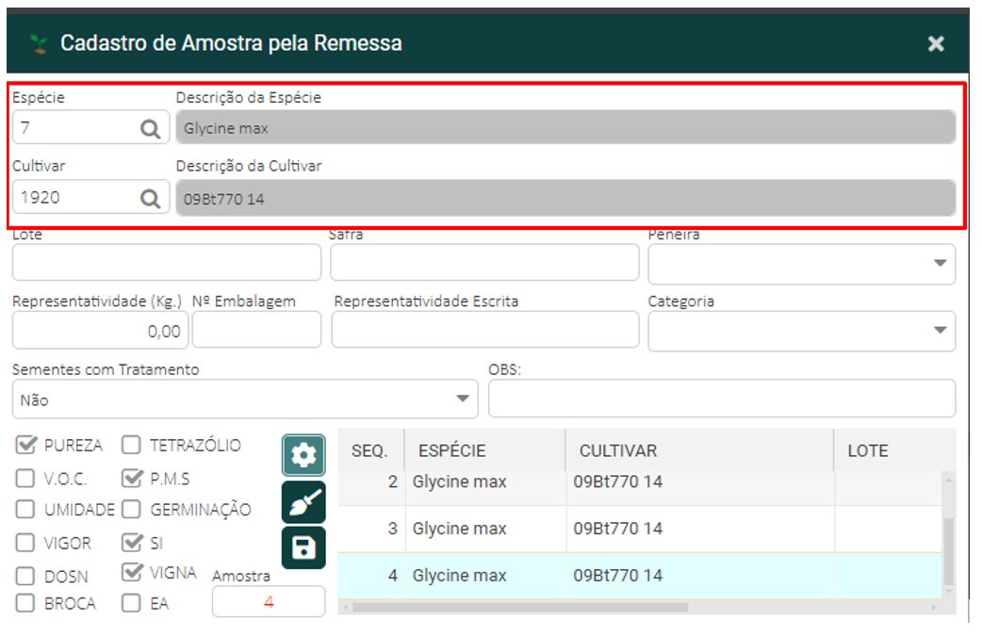Toggle the VIGNA checkbox
982x636 pixels.
pyautogui.click(x=132, y=573)
